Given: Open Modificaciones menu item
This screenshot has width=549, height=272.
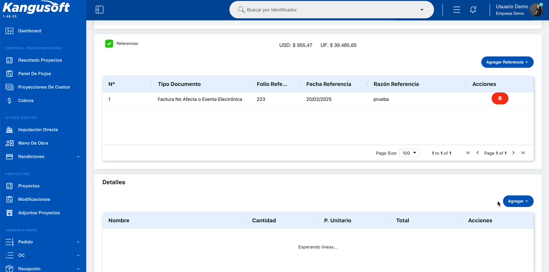Looking at the screenshot, I should pos(34,199).
